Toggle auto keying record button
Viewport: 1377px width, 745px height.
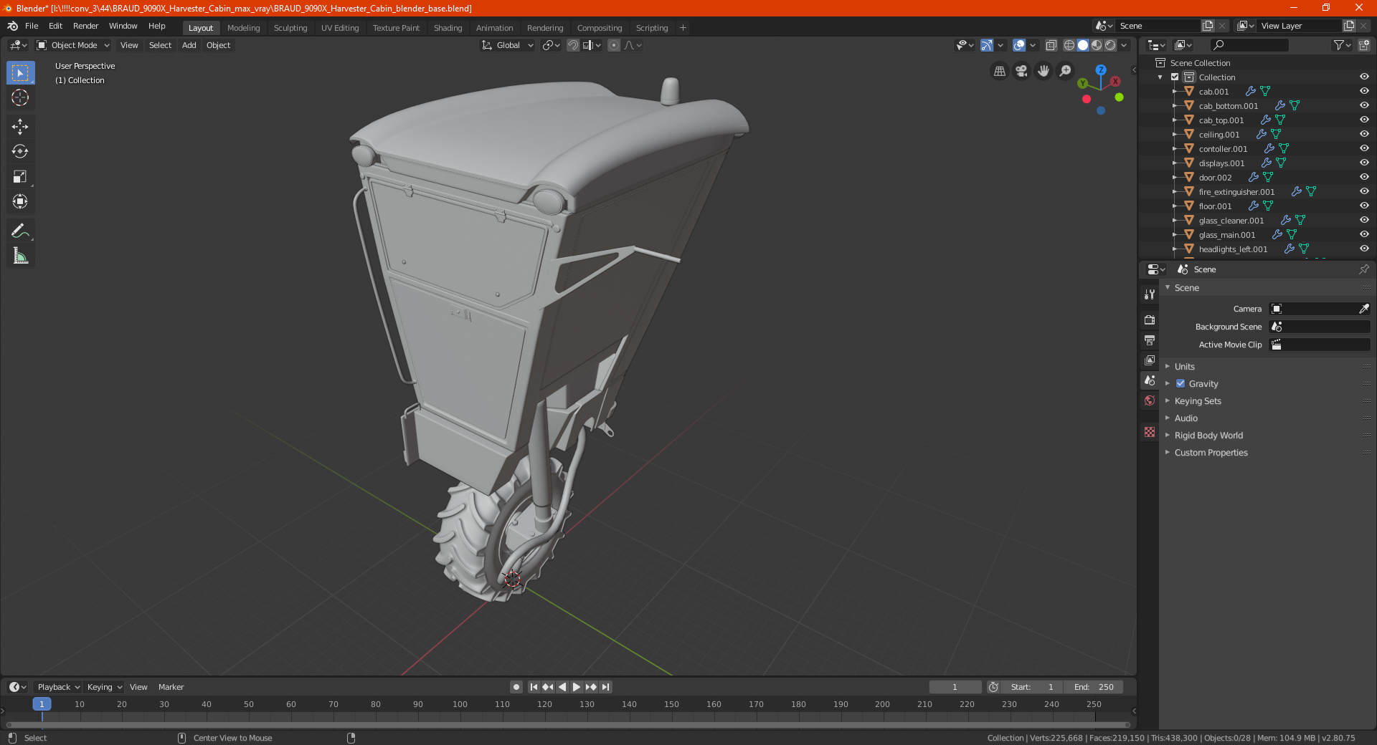516,687
